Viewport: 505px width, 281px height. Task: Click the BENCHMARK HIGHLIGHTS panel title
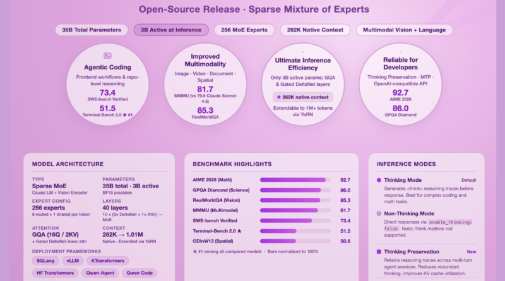point(232,164)
